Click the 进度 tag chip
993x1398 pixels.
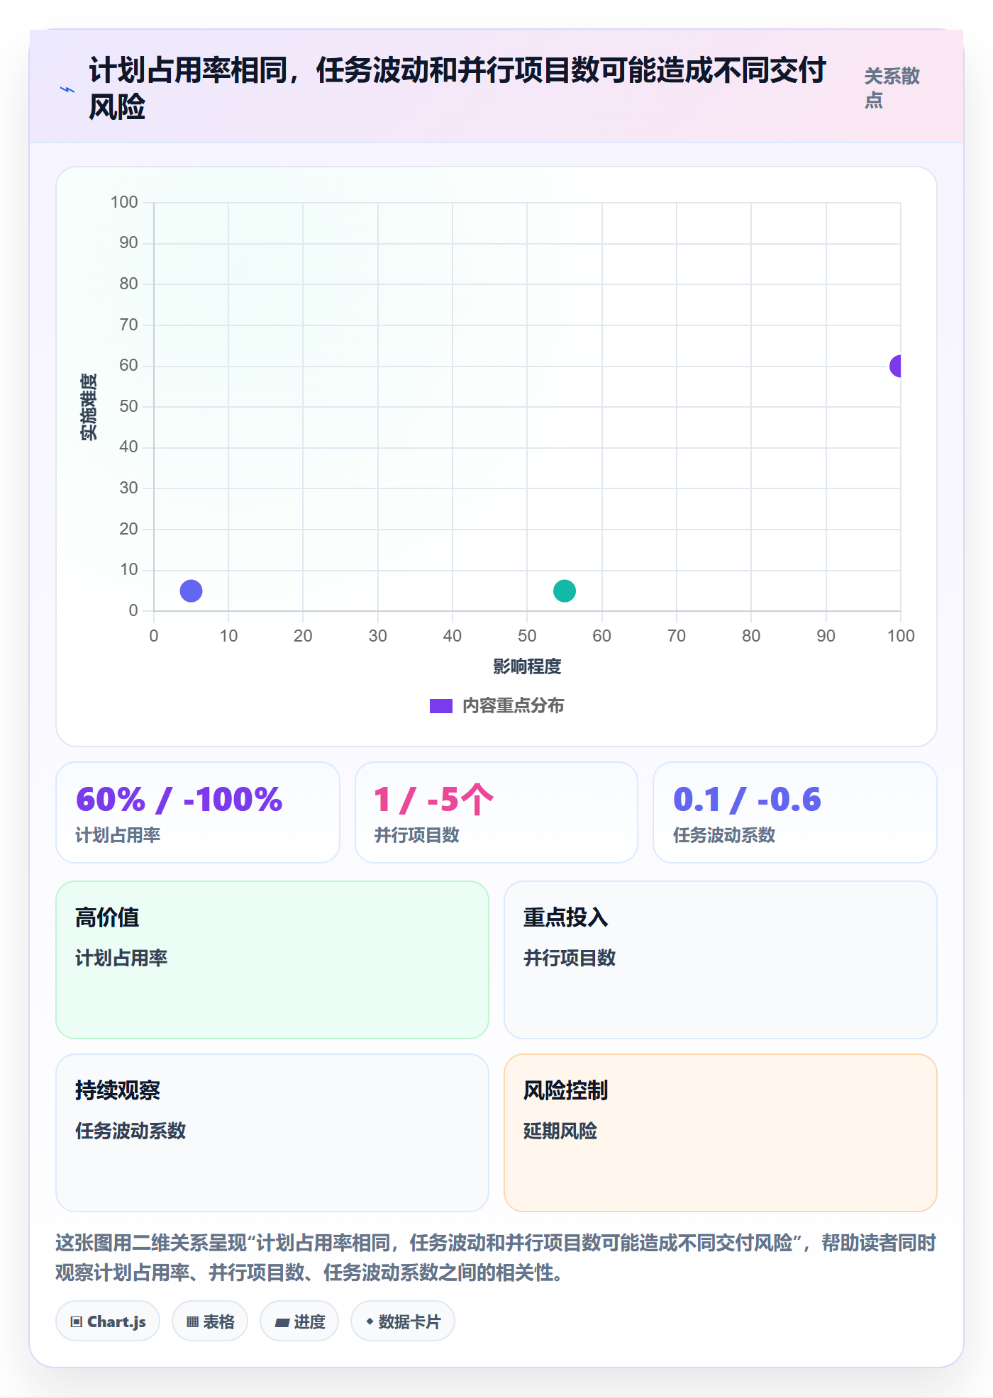[299, 1321]
